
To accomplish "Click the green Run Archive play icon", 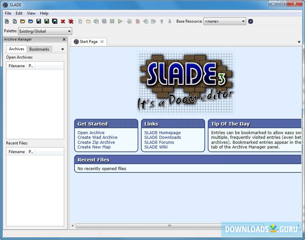I will tap(120, 21).
